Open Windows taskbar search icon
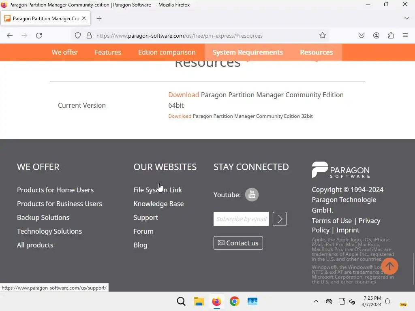 coord(181,301)
